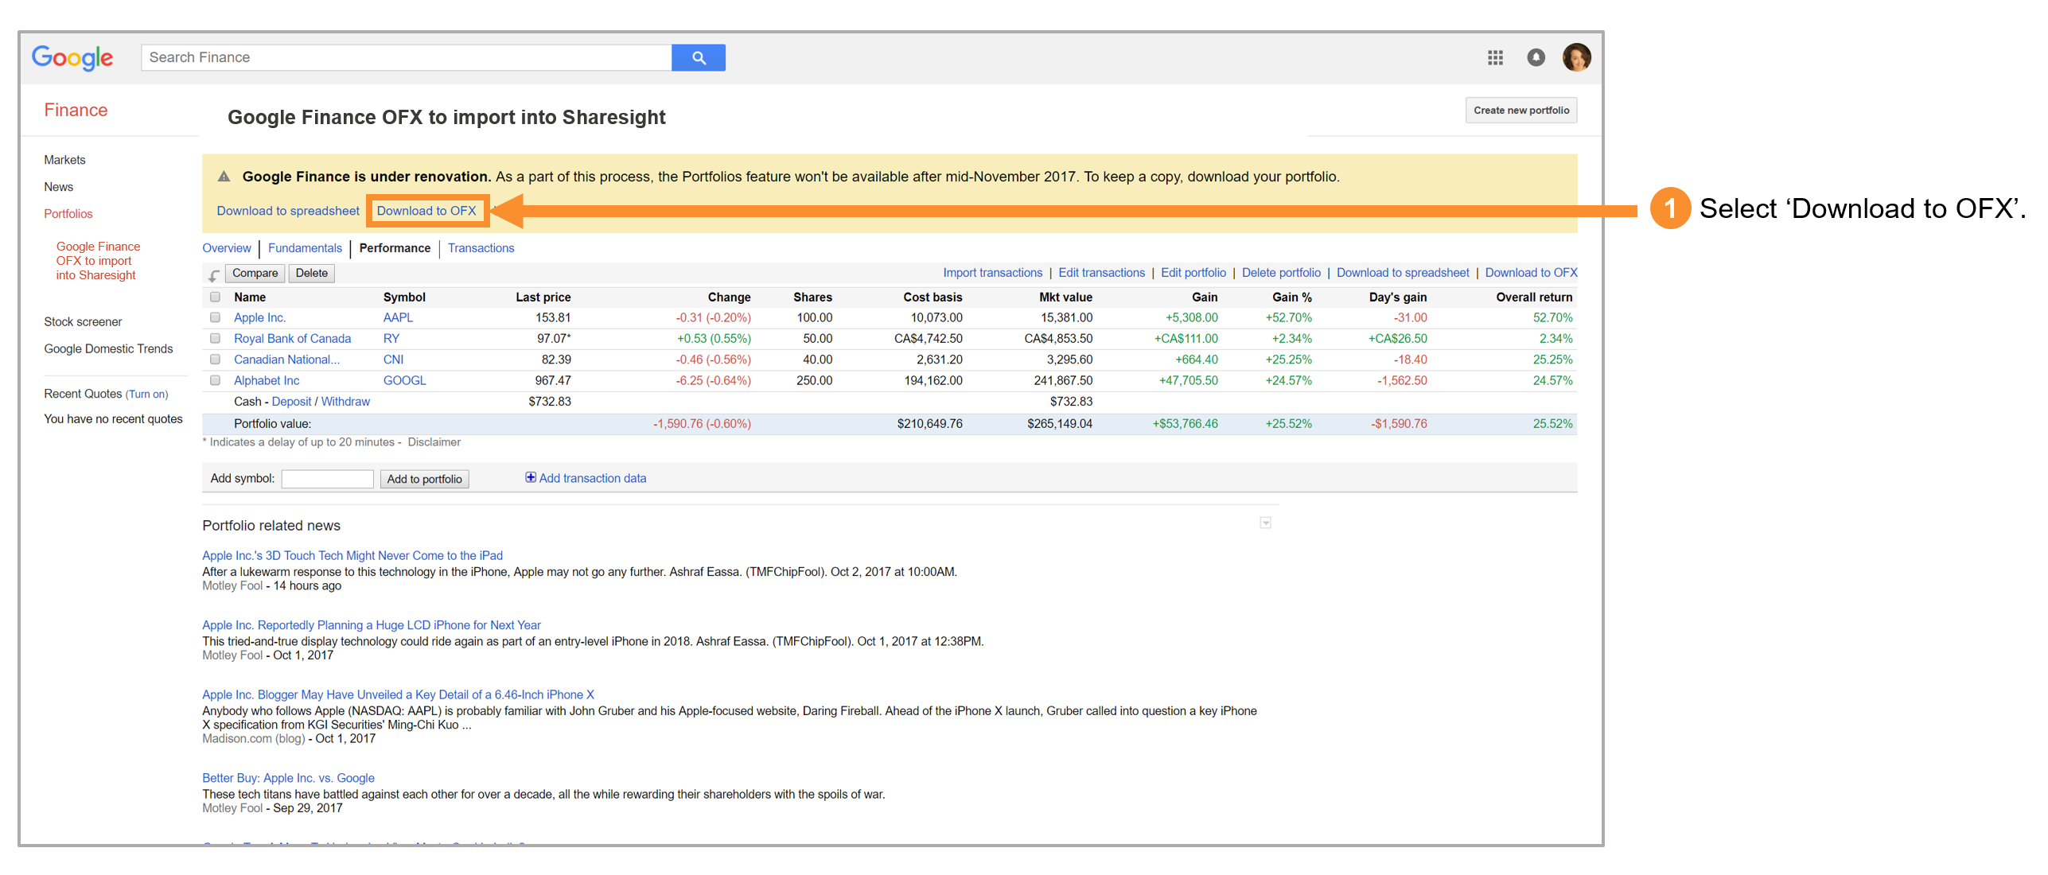Expand Portfolios in the left sidebar
The width and height of the screenshot is (2048, 875).
point(68,214)
